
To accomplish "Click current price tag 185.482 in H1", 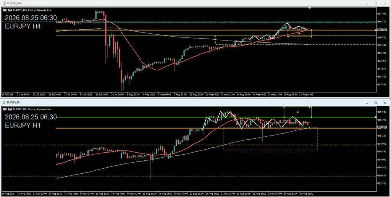I will pyautogui.click(x=381, y=127).
